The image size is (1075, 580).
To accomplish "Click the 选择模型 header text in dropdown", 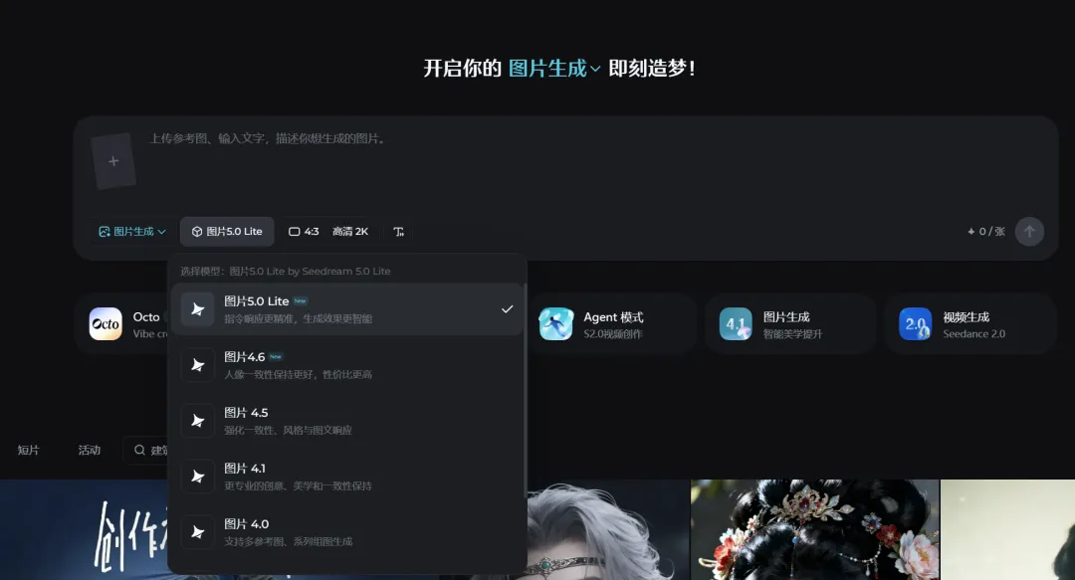I will pyautogui.click(x=286, y=271).
